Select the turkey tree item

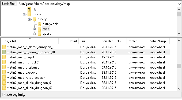tap(42, 19)
